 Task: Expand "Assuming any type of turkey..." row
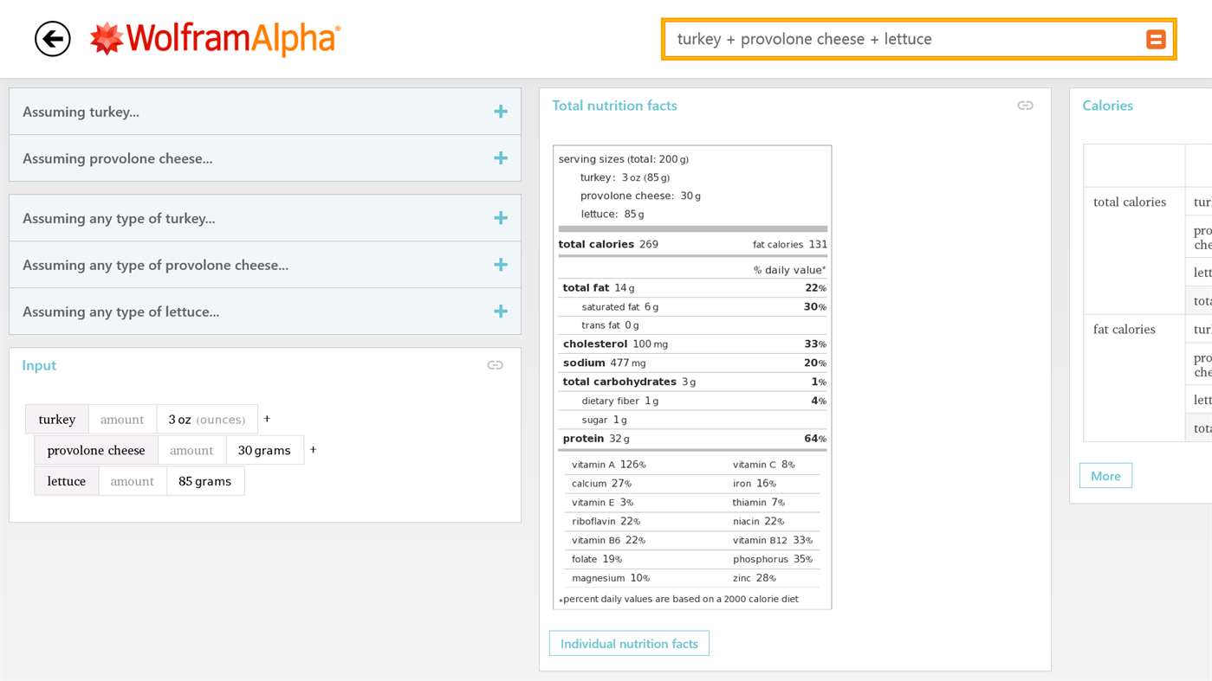tap(501, 218)
